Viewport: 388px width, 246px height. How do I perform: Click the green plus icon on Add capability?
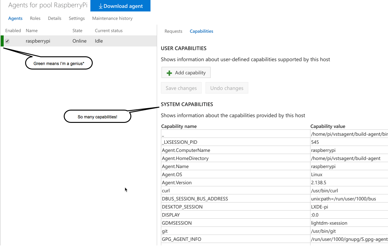(x=169, y=73)
